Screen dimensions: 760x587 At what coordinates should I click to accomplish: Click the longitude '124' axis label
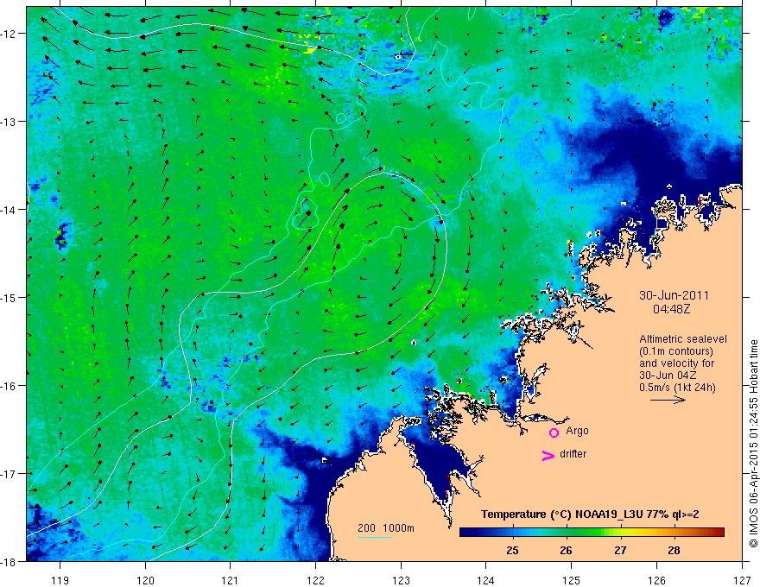click(486, 580)
